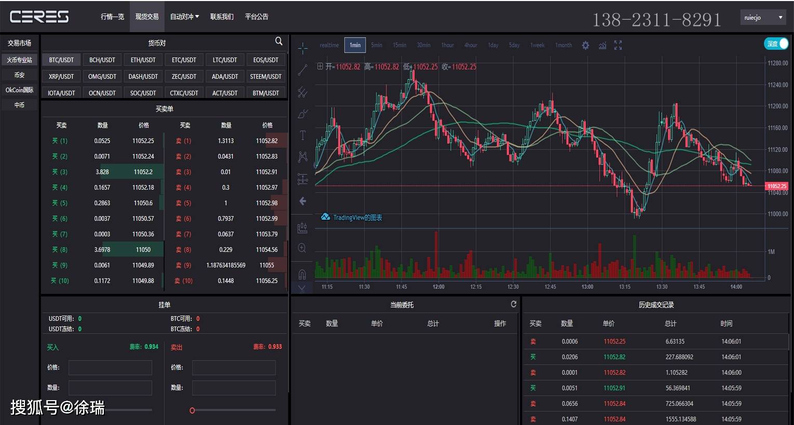This screenshot has height=425, width=794.
Task: Select the price range prediction tool
Action: pos(303,179)
